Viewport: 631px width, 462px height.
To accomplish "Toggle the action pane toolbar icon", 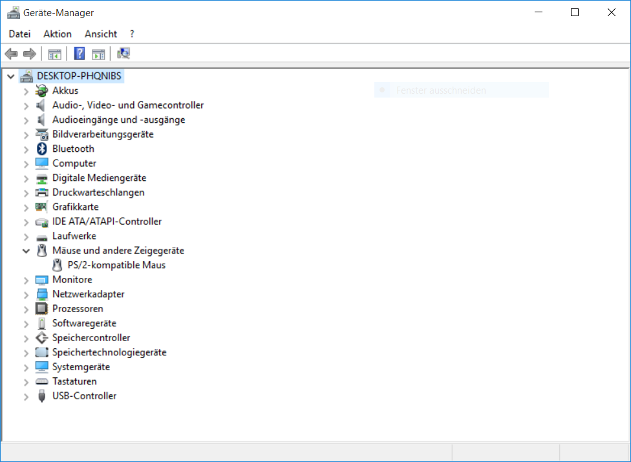I will coord(98,54).
